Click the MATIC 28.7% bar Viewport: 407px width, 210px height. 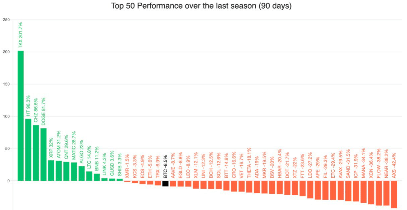(74, 172)
